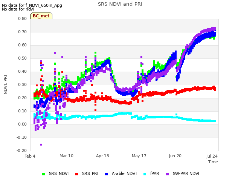Click the -0.10 y-axis tick label
This screenshot has width=241, height=181.
point(22,137)
